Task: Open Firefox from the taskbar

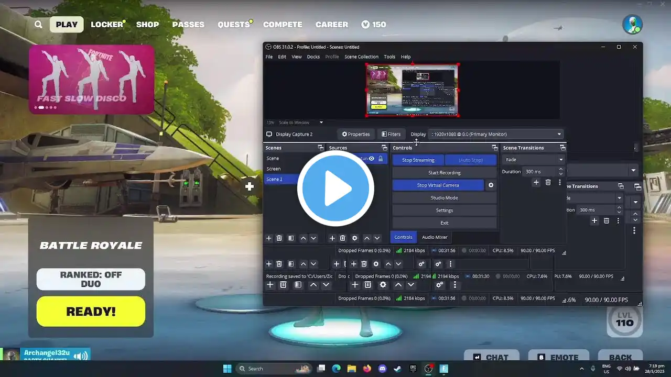Action: point(367,369)
